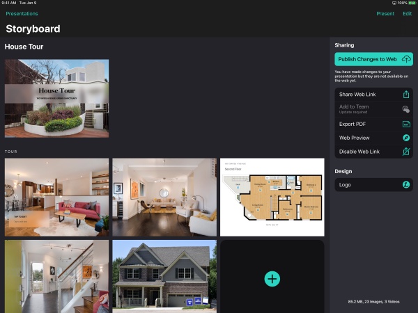Tap the Present button
The width and height of the screenshot is (418, 313).
point(385,14)
